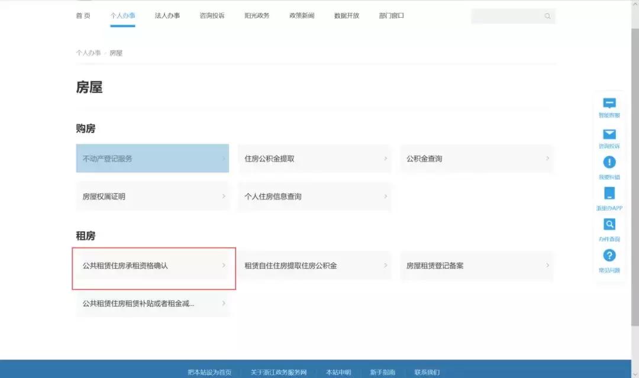Image resolution: width=639 pixels, height=378 pixels.
Task: Click inside the top-right search field
Action: 509,16
